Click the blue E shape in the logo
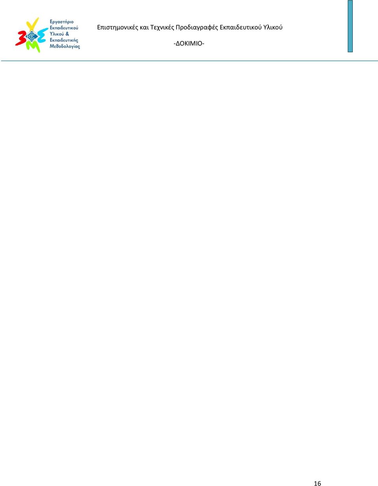The image size is (378, 486). tap(43, 35)
